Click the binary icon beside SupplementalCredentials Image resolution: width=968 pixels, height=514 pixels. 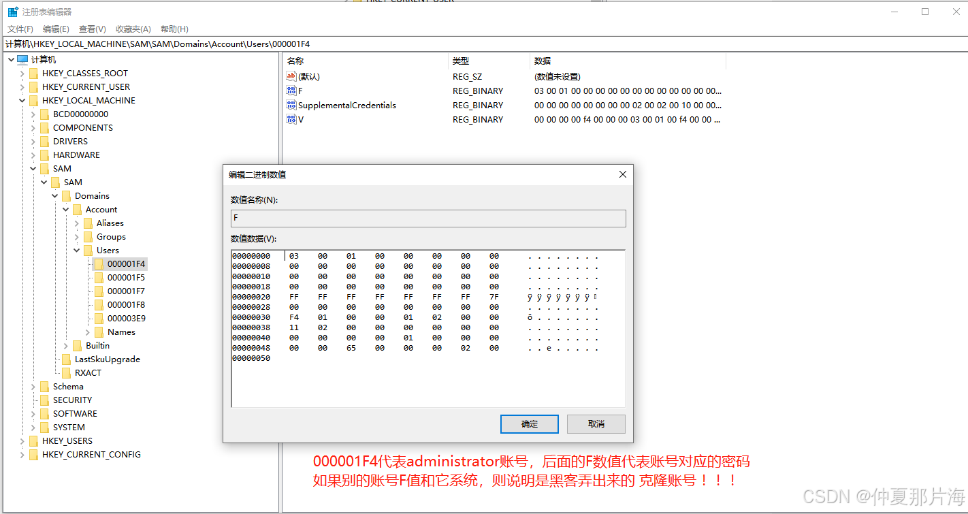(x=291, y=105)
